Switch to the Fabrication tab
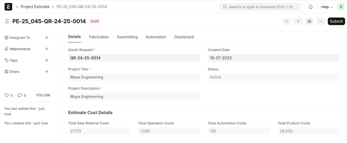 (x=99, y=37)
